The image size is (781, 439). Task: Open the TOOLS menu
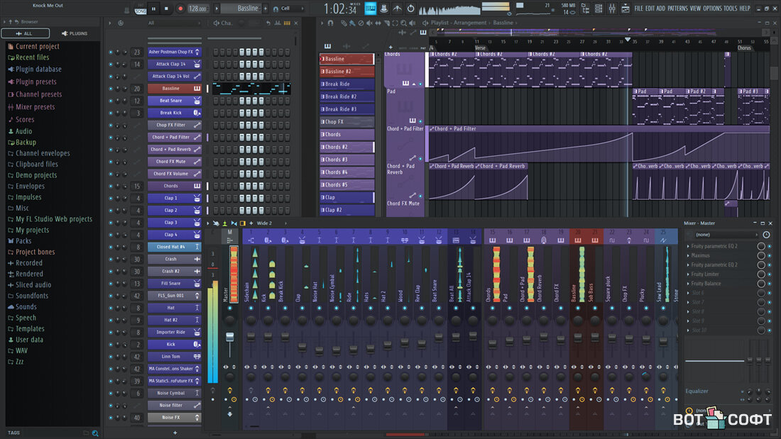(x=730, y=9)
